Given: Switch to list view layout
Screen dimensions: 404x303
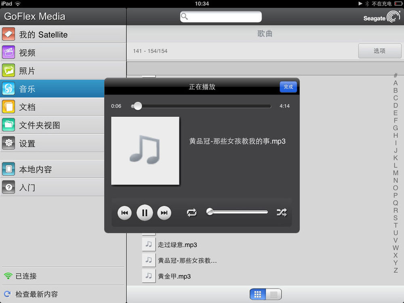Looking at the screenshot, I should tap(274, 294).
